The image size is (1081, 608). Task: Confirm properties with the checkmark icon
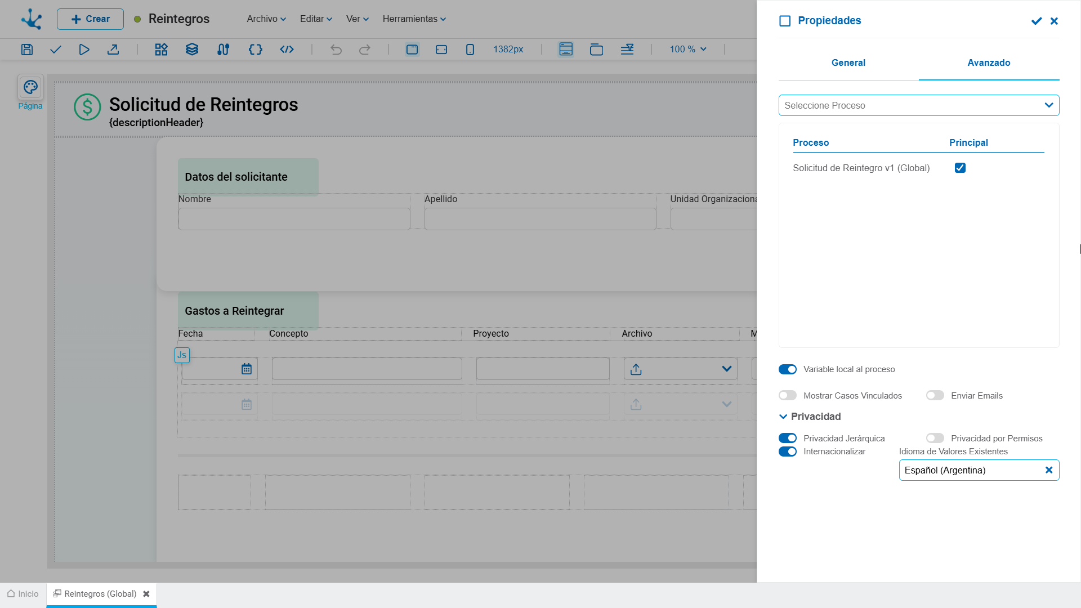pos(1037,21)
